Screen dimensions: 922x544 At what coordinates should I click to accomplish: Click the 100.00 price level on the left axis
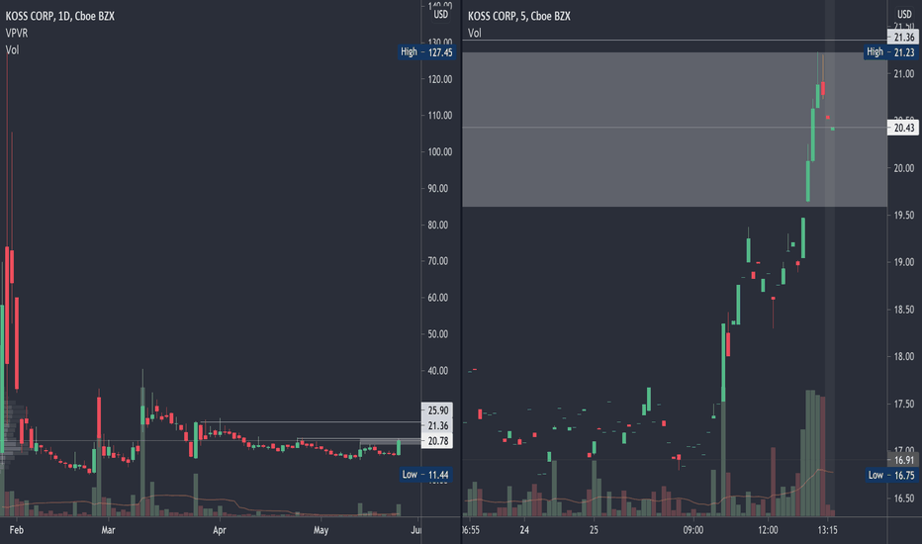pos(440,151)
